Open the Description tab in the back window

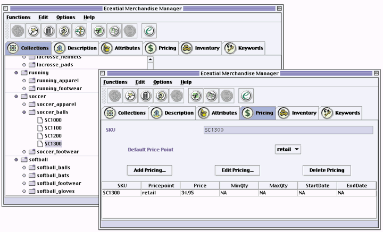(76, 48)
